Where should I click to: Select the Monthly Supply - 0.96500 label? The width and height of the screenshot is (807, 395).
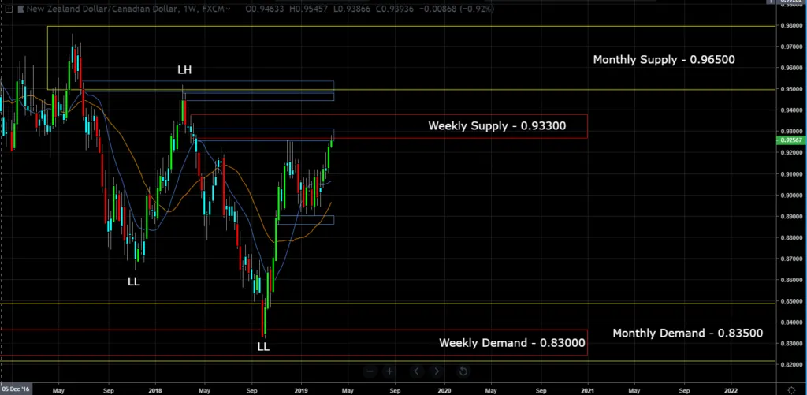tap(664, 60)
